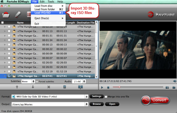Open snapshot folder icon
This screenshot has height=113, width=177.
click(174, 87)
